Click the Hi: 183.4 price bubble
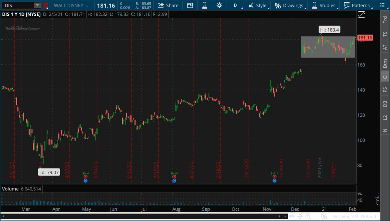390x221 pixels. pyautogui.click(x=329, y=30)
